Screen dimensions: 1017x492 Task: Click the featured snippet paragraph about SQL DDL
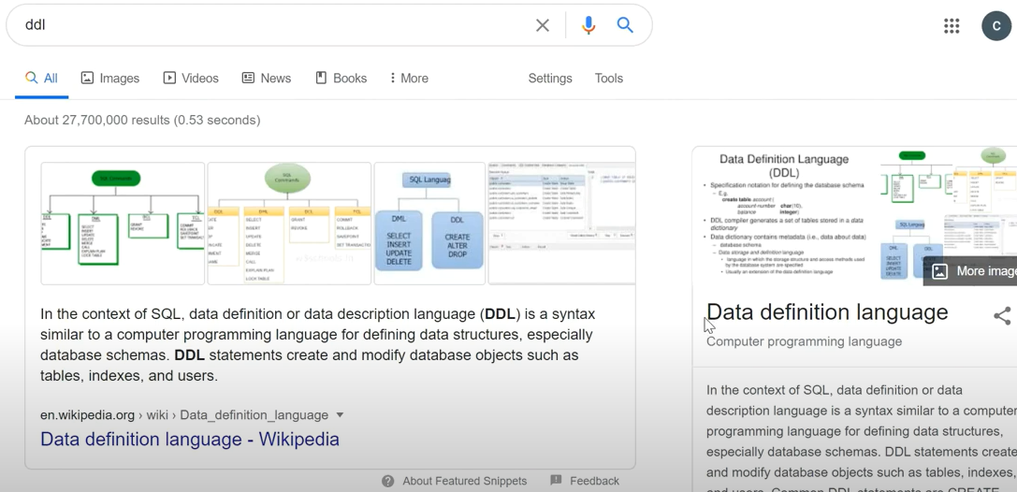click(318, 345)
